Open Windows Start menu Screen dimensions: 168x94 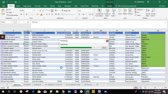tap(3, 92)
